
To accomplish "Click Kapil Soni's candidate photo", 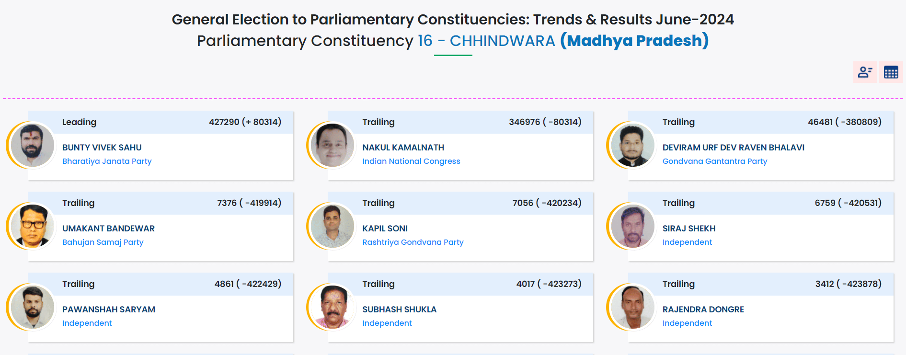I will point(333,226).
